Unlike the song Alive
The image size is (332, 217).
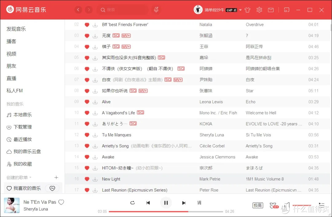click(x=87, y=102)
